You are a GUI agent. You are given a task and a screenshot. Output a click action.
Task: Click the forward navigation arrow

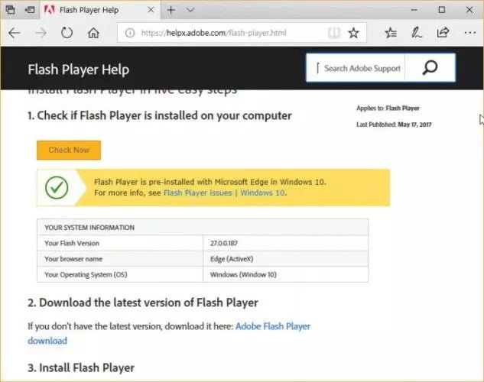point(41,33)
